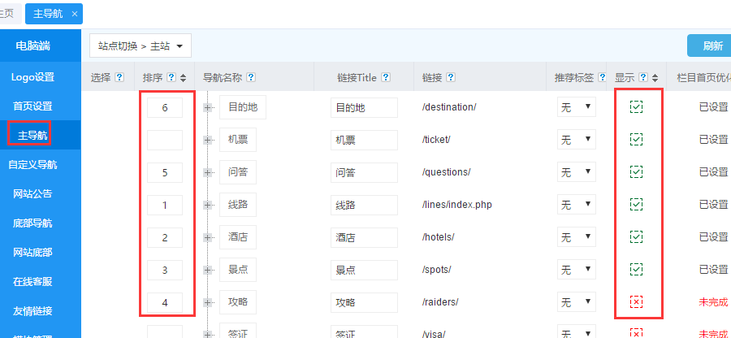Toggle the display checkbox for 目的地 row
Image resolution: width=731 pixels, height=338 pixels.
637,107
